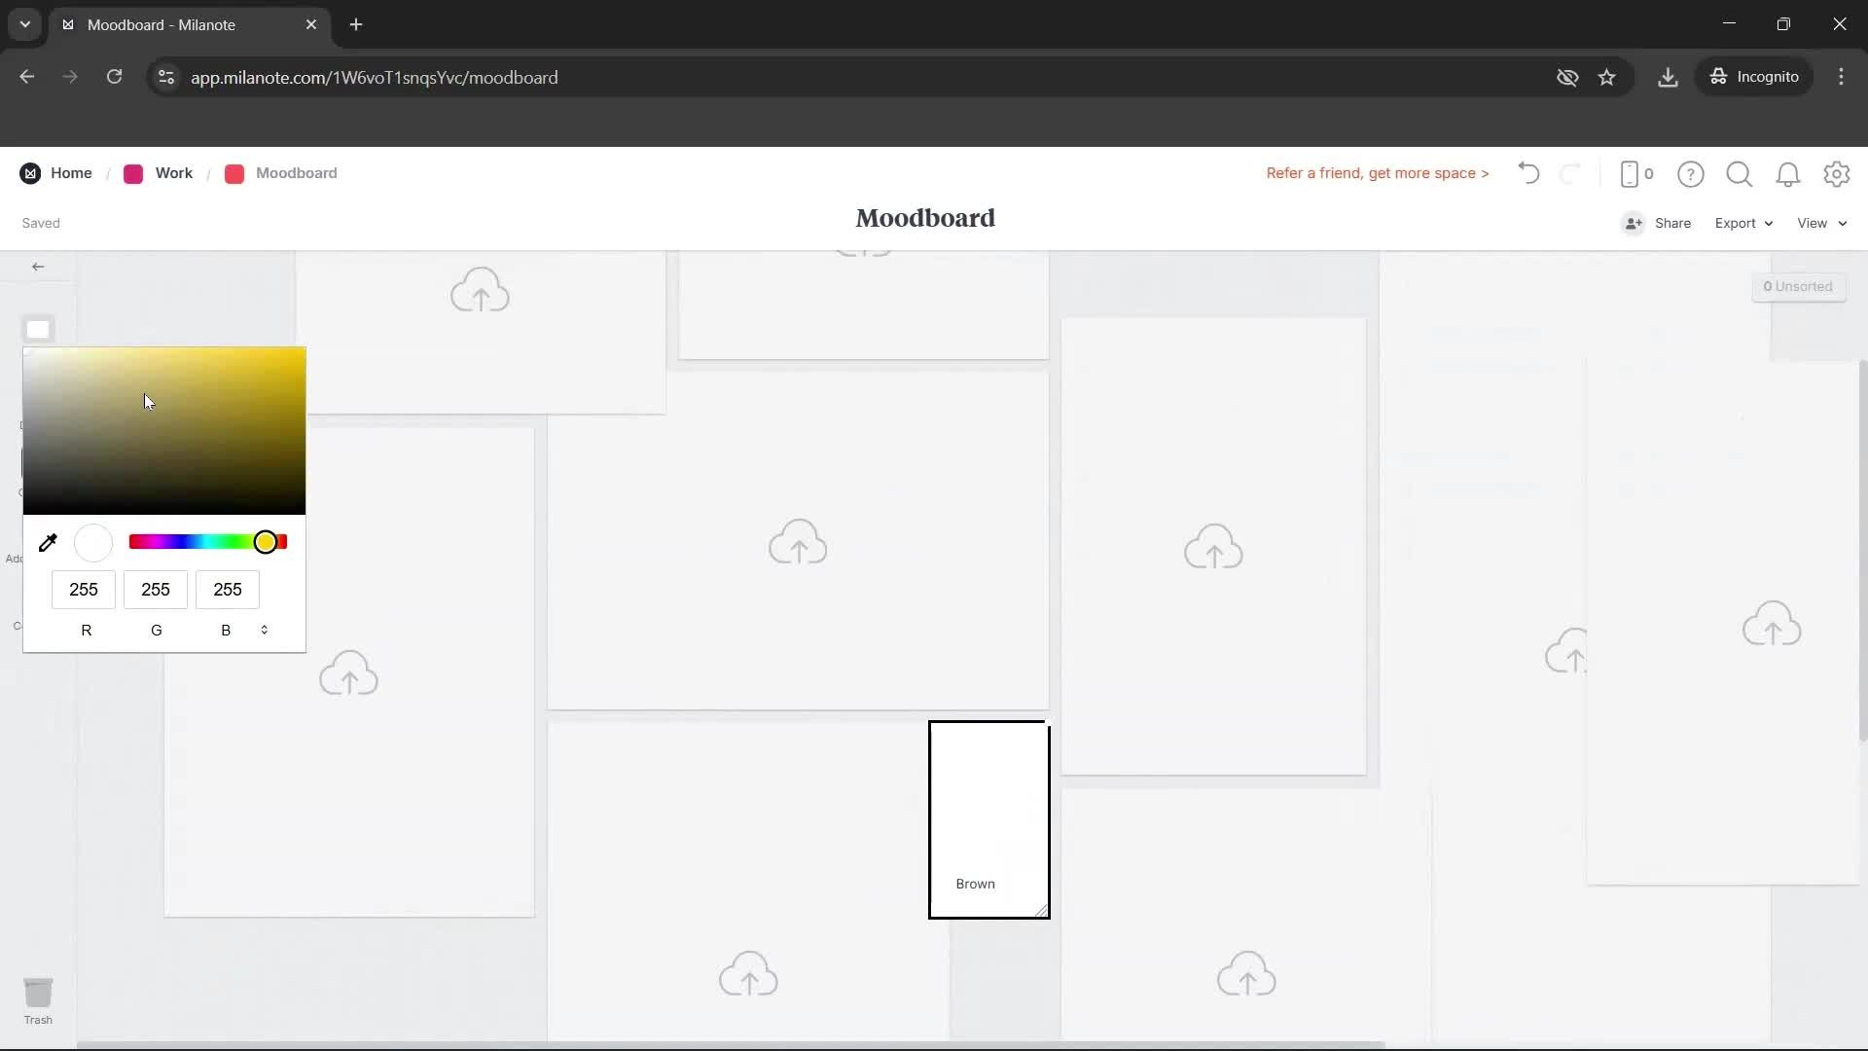Open the search tool
The height and width of the screenshot is (1051, 1868).
(1740, 173)
